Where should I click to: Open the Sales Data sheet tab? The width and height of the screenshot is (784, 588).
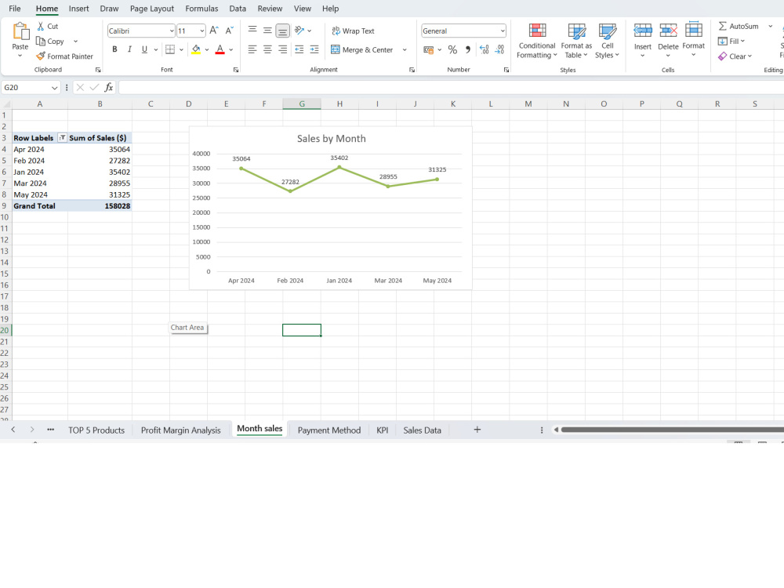[x=422, y=430]
